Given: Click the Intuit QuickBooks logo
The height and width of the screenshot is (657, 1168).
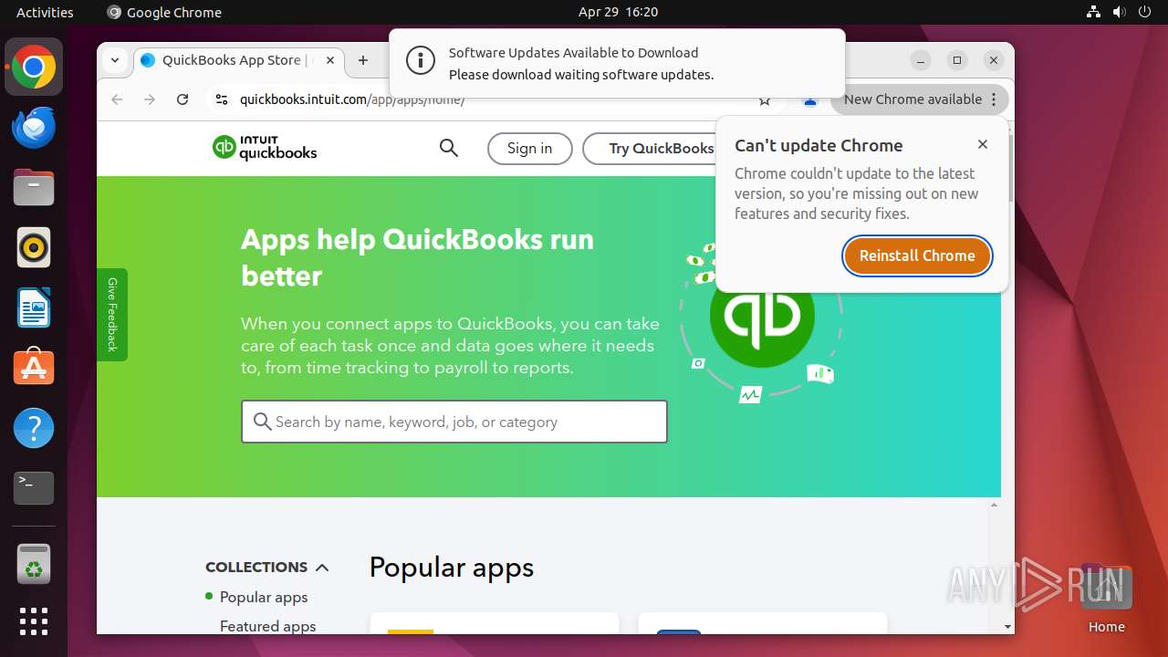Looking at the screenshot, I should coord(265,148).
